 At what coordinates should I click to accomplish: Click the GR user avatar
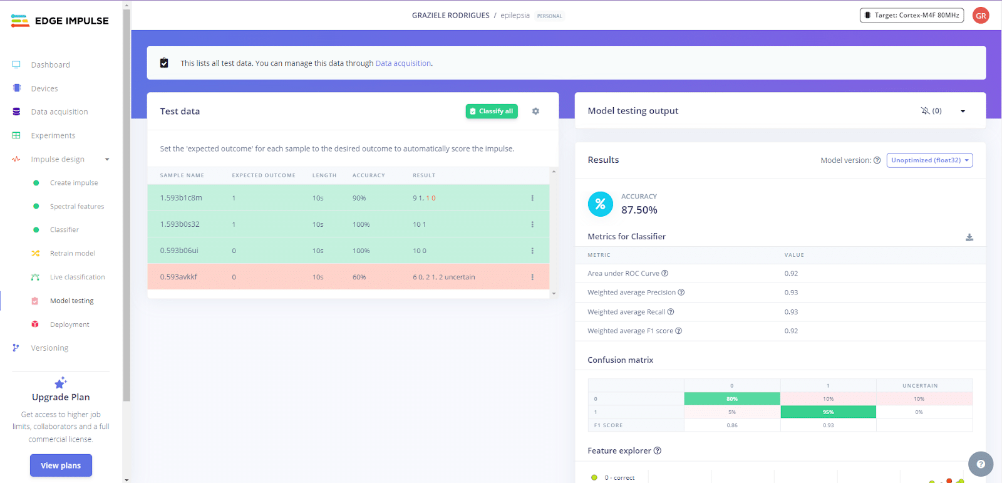981,16
